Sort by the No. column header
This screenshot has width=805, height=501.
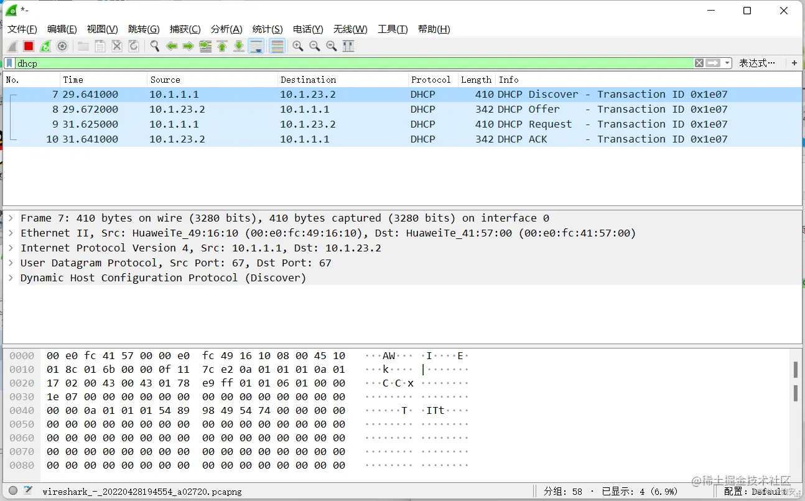[x=31, y=80]
